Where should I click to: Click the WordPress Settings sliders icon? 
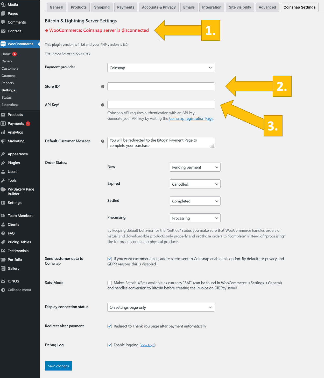point(3,203)
